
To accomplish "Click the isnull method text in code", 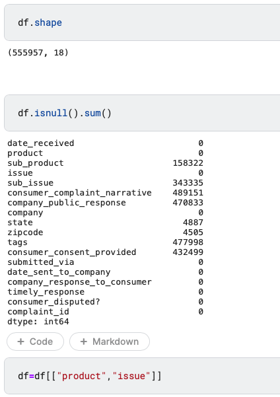I will point(51,113).
